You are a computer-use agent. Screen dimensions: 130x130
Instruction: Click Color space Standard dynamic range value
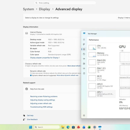[59, 55]
